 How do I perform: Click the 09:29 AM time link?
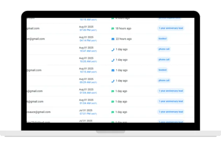88,82
